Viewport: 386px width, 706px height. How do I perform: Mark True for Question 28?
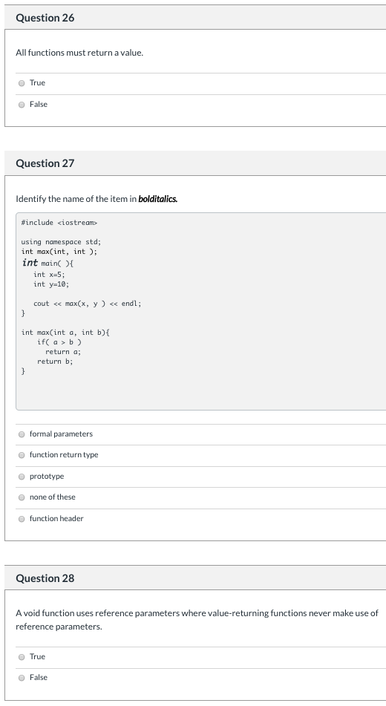pyautogui.click(x=22, y=657)
